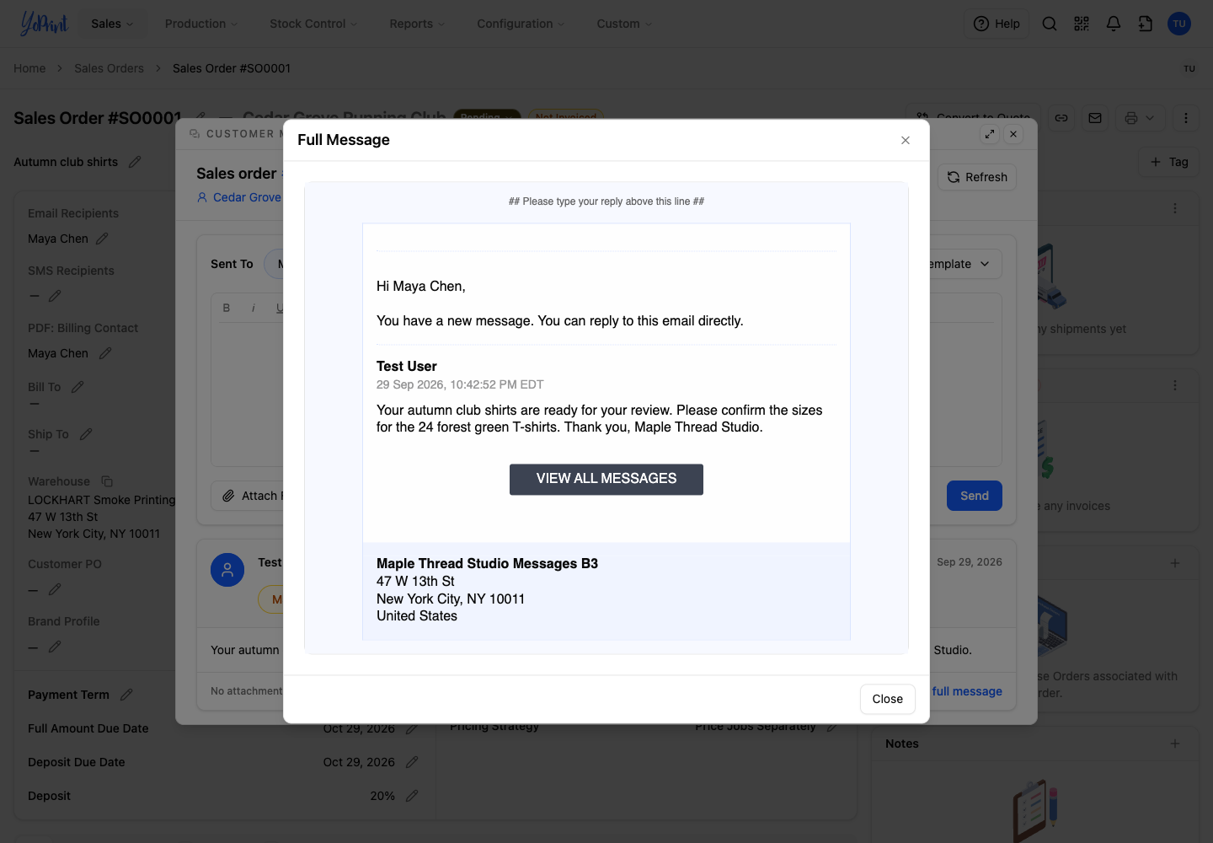Open the more options kebab menu in header
This screenshot has height=843, width=1213.
pyautogui.click(x=1186, y=118)
